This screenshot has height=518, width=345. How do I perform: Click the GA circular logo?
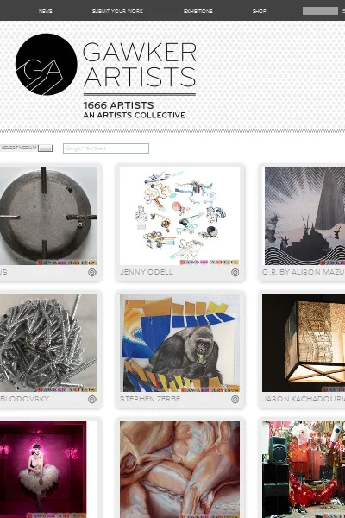(47, 65)
